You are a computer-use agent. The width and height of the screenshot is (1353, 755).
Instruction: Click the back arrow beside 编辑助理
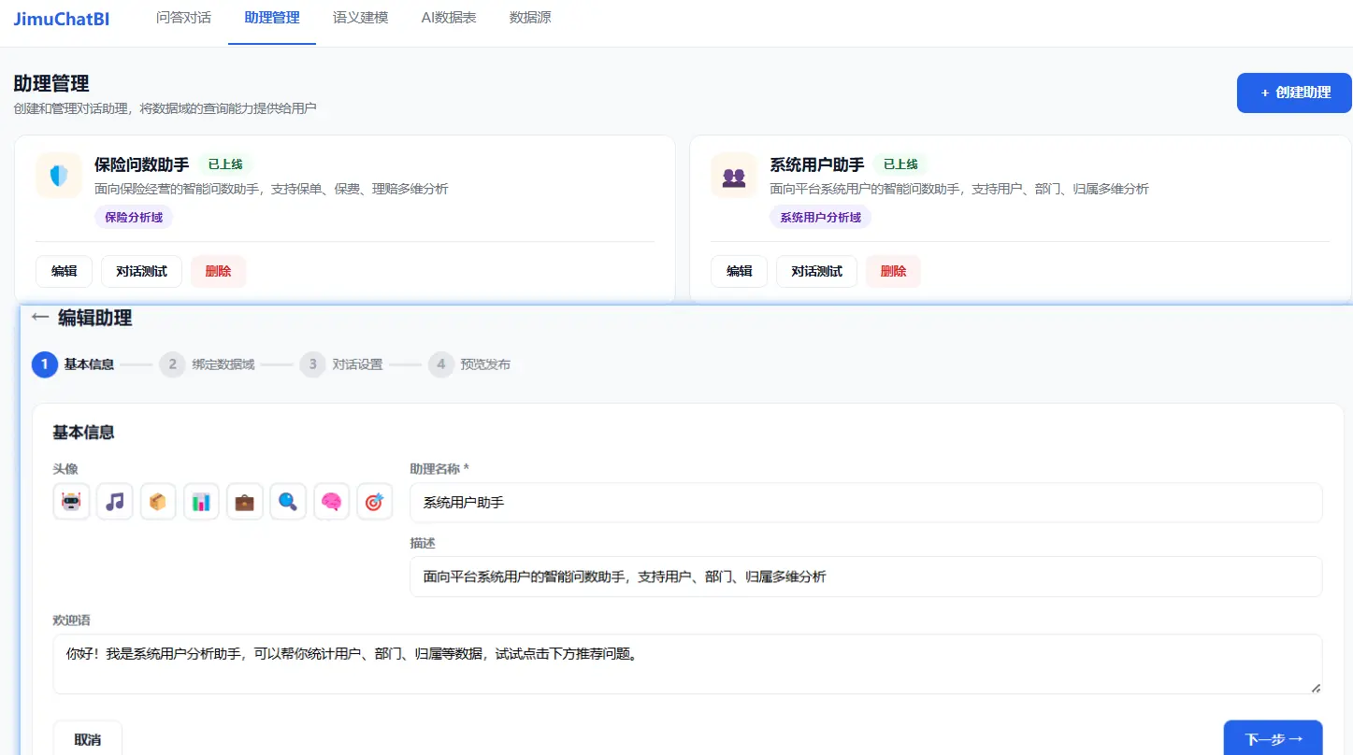[40, 318]
